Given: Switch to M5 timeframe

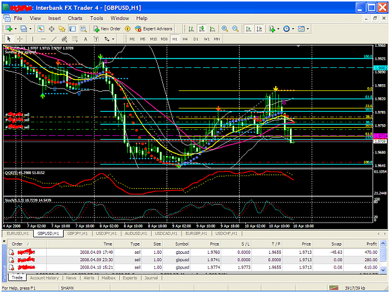Looking at the screenshot, I should pyautogui.click(x=142, y=39).
